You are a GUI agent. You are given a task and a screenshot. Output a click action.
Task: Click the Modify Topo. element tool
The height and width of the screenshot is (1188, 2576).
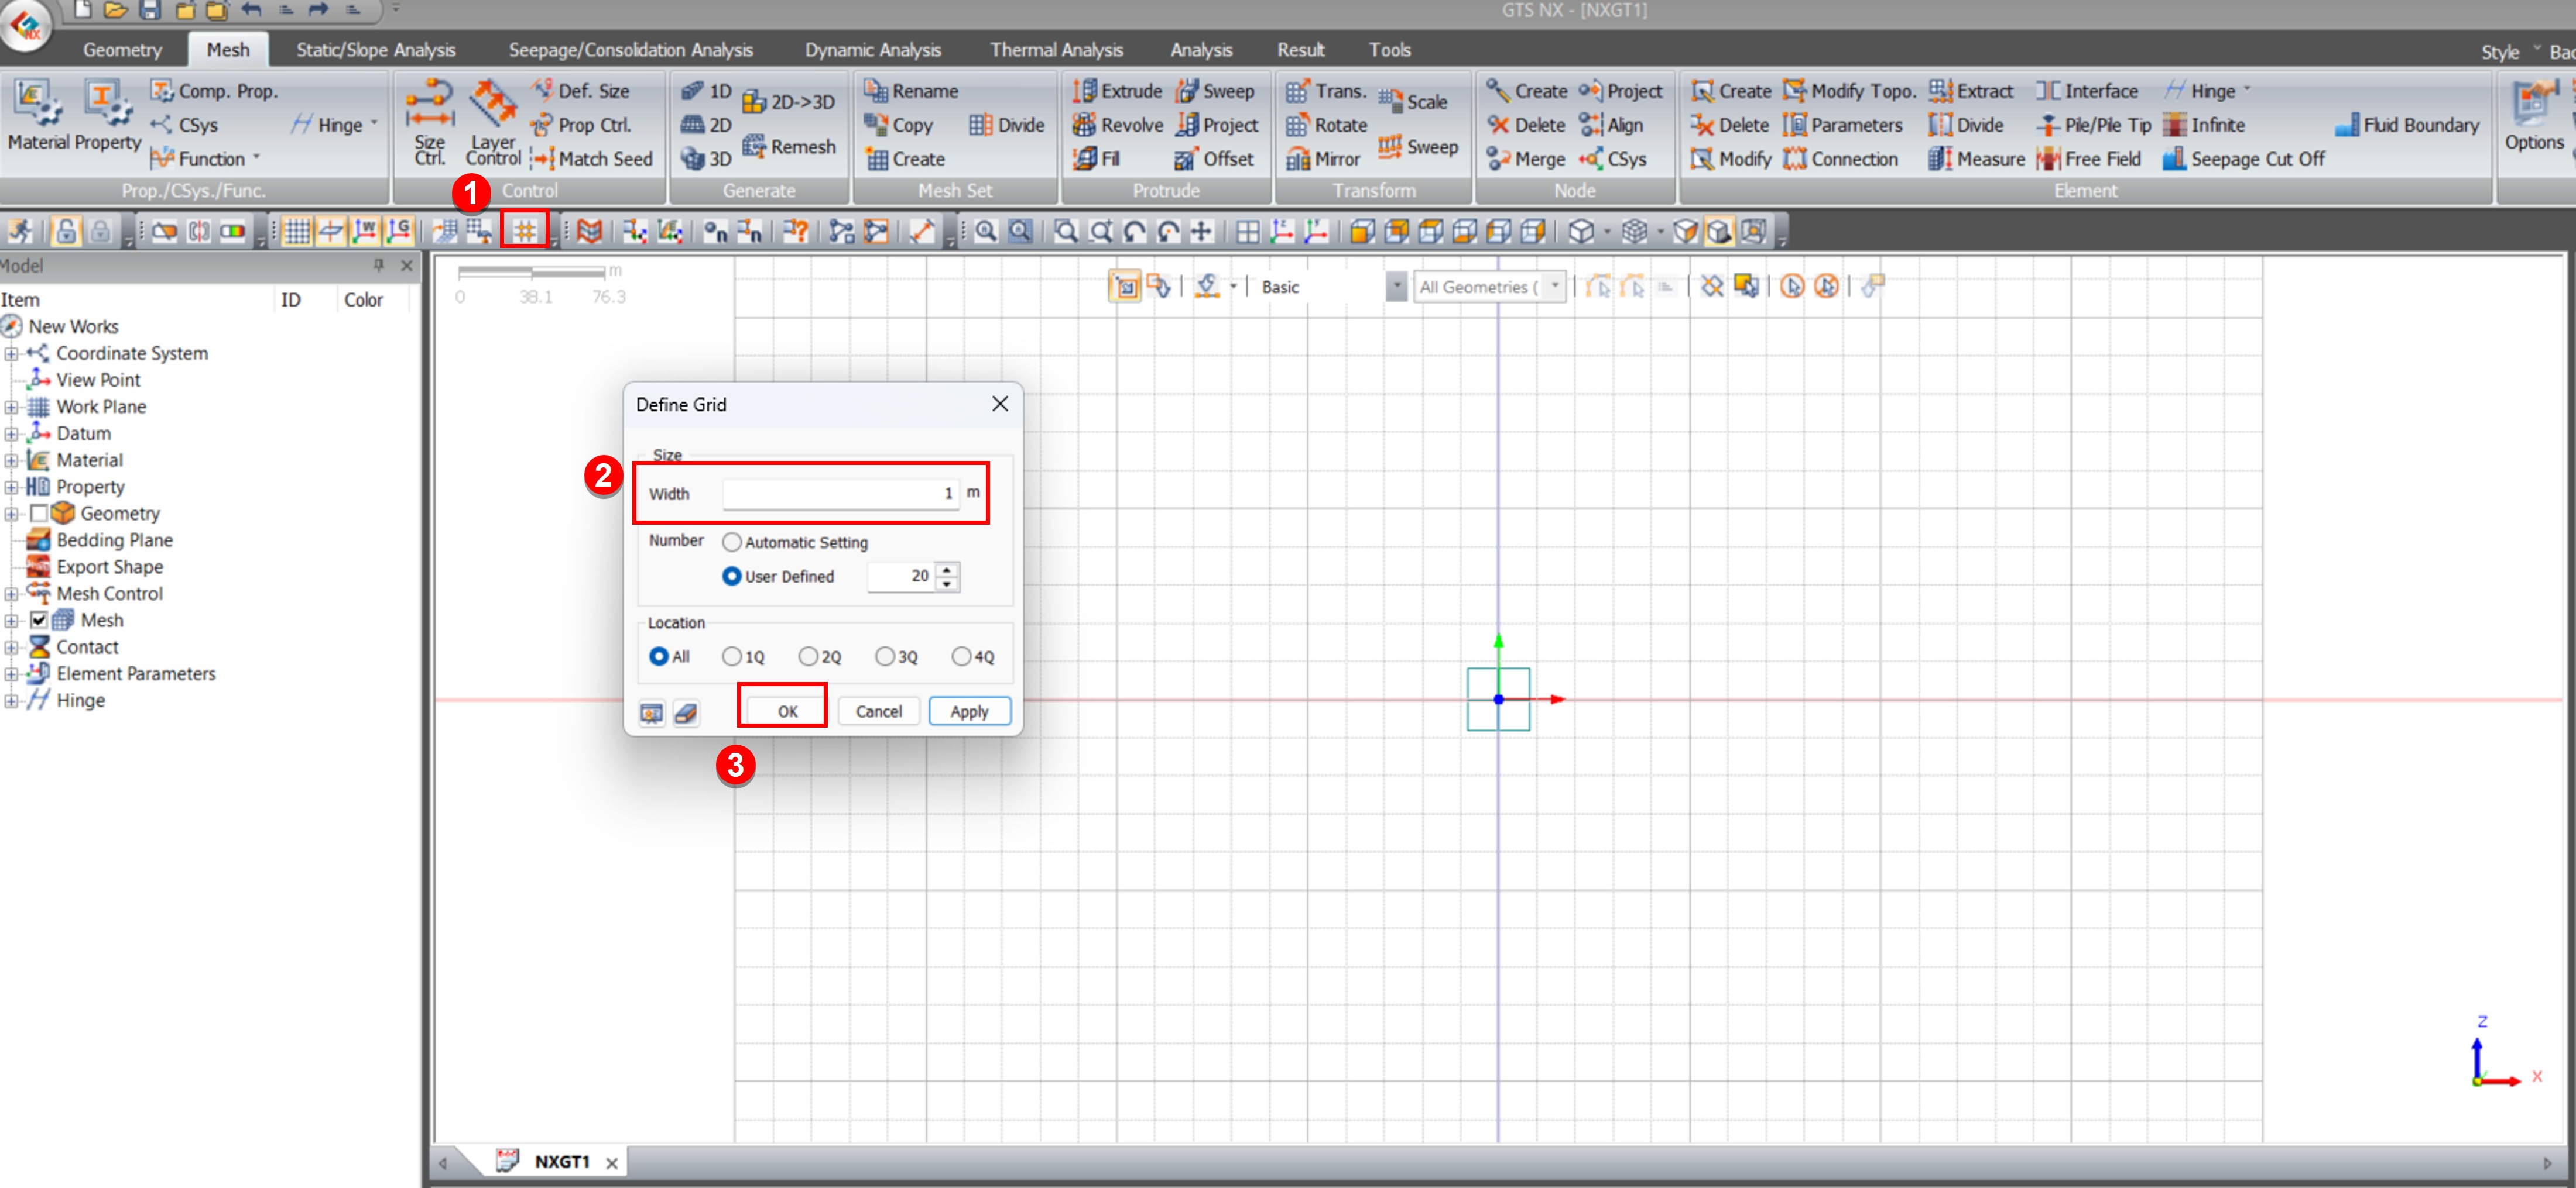[x=1850, y=91]
